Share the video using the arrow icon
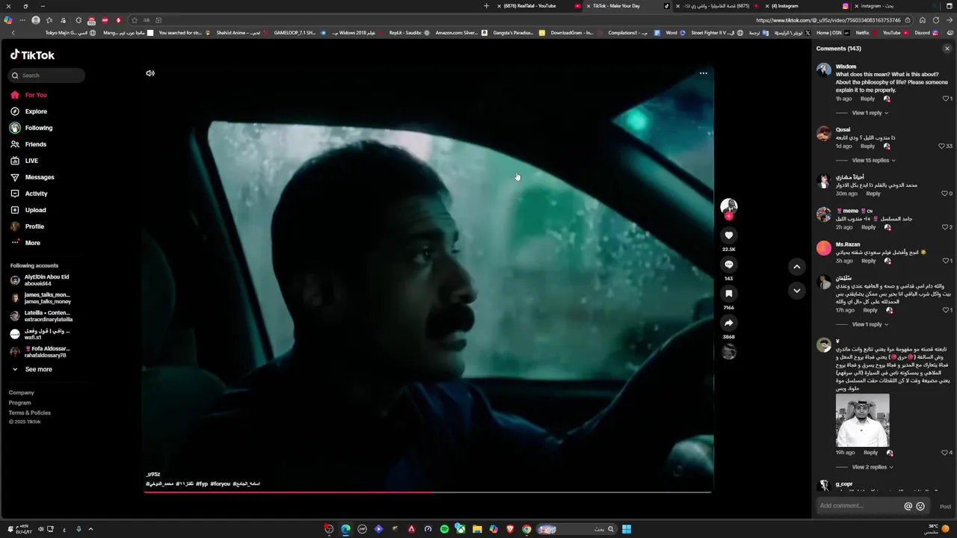This screenshot has width=957, height=538. click(x=729, y=323)
